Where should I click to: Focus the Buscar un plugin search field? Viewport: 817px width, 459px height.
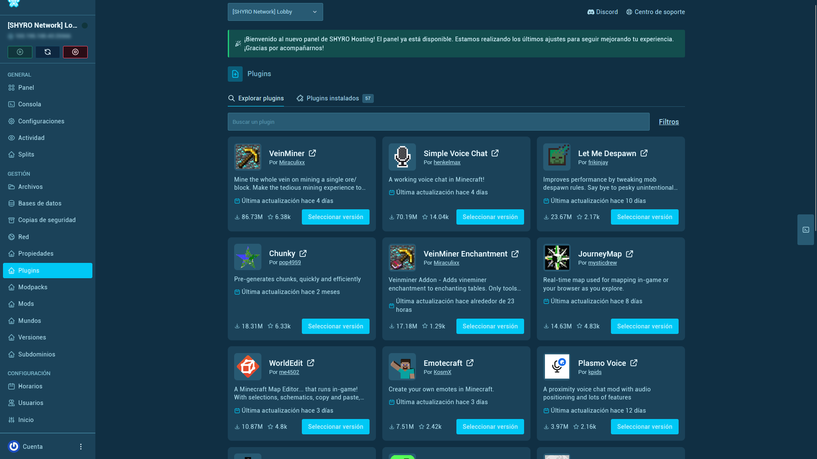tap(439, 122)
